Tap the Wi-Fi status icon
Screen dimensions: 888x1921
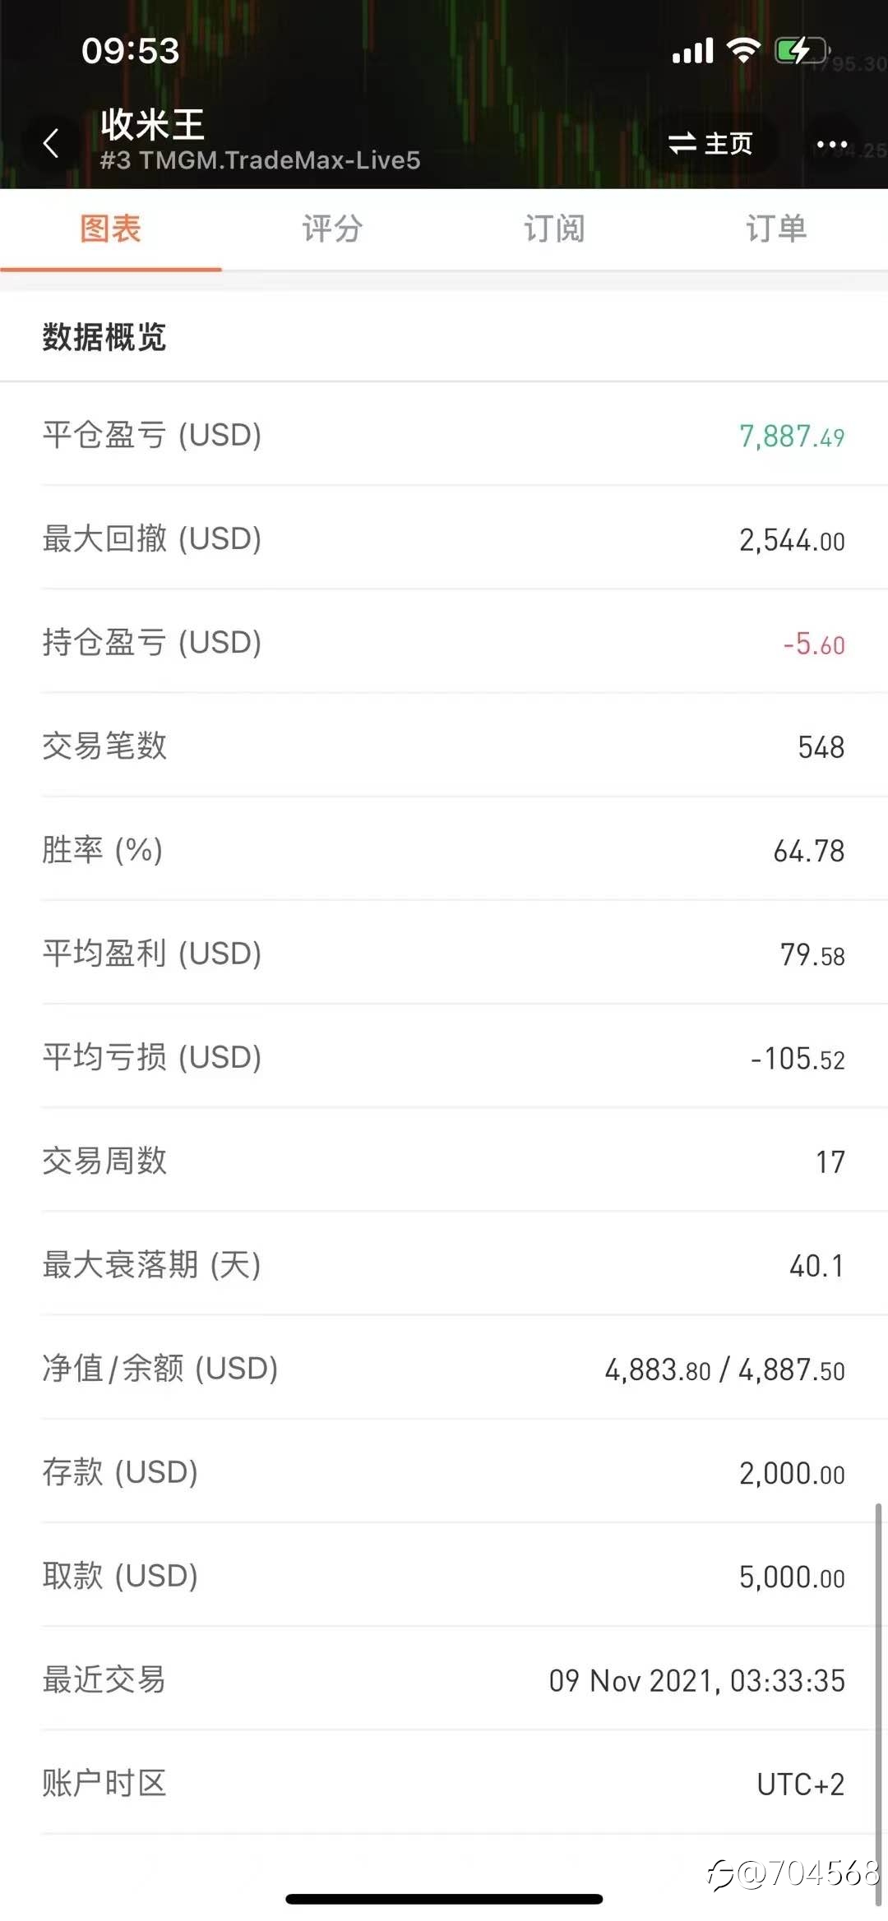click(x=743, y=51)
